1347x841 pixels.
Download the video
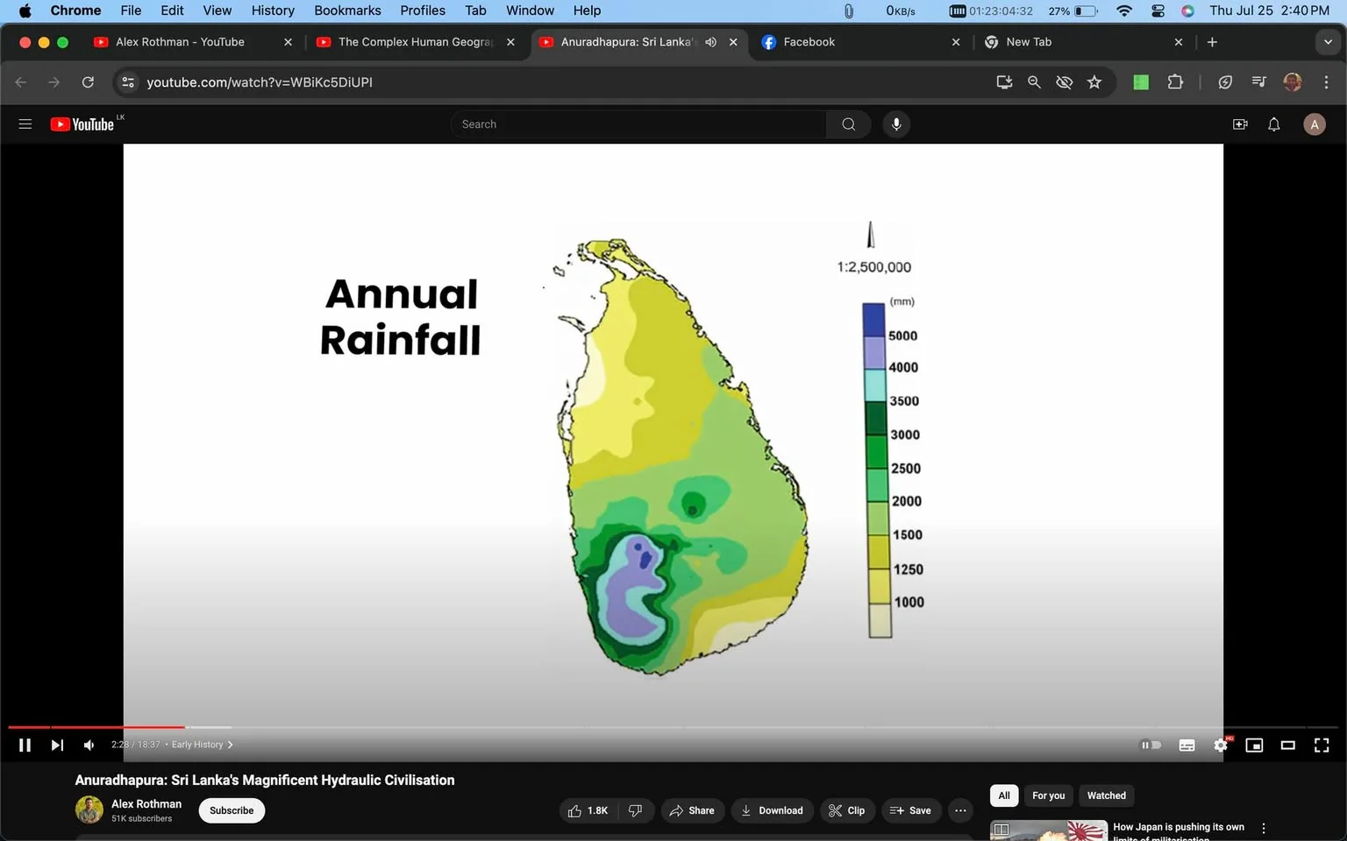tap(773, 810)
